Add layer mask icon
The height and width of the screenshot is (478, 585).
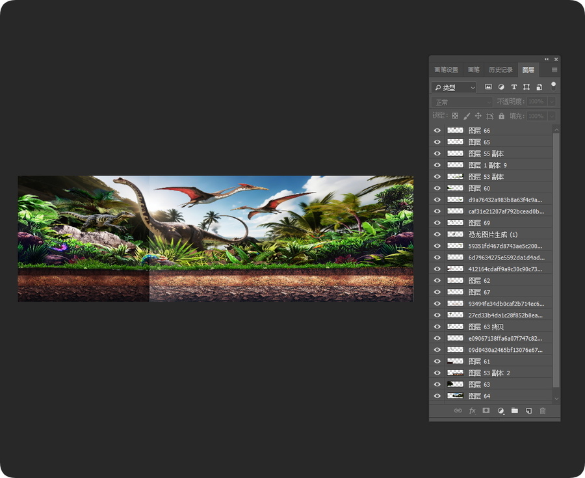(x=486, y=410)
